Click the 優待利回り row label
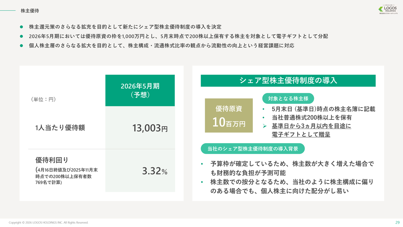Image resolution: width=403 pixels, height=227 pixels. click(52, 160)
